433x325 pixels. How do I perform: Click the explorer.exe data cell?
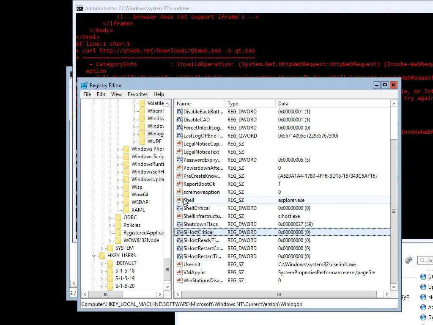tap(291, 200)
